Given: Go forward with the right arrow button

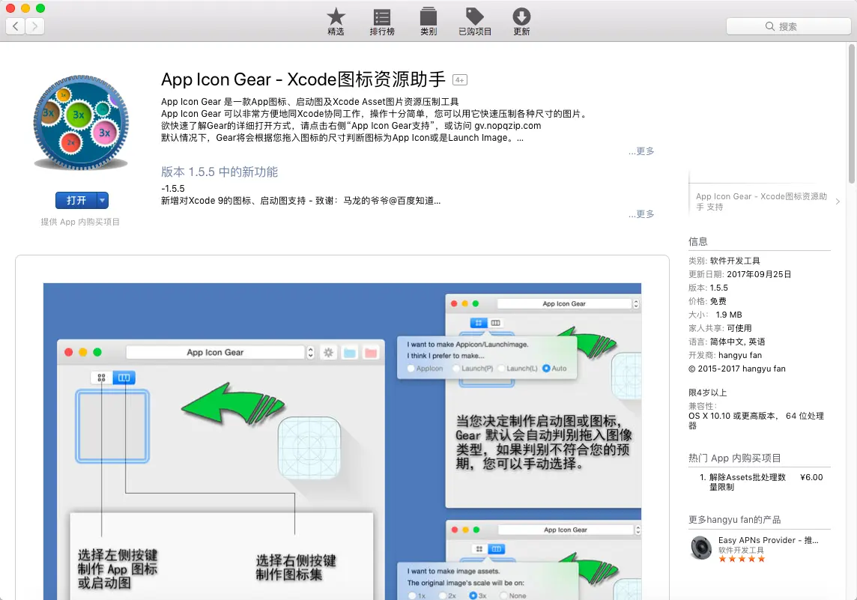Looking at the screenshot, I should (34, 25).
